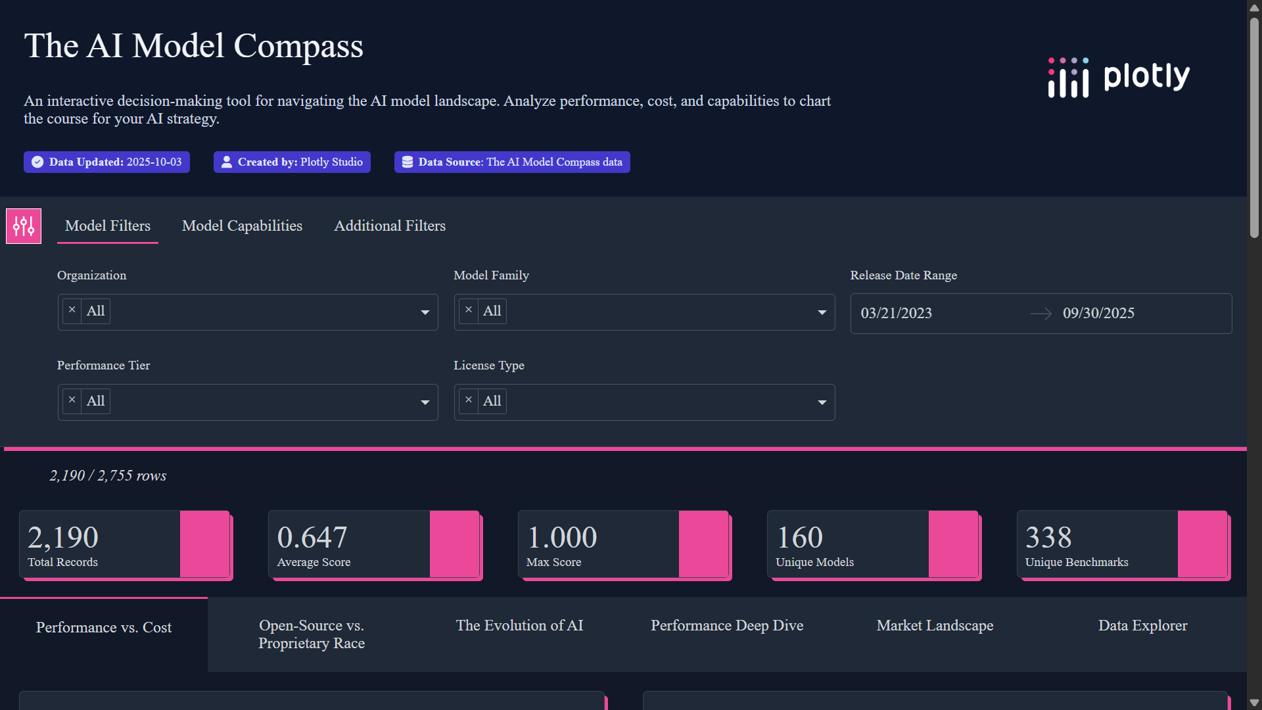This screenshot has height=710, width=1262.
Task: Click the Created by person icon
Action: pyautogui.click(x=227, y=162)
